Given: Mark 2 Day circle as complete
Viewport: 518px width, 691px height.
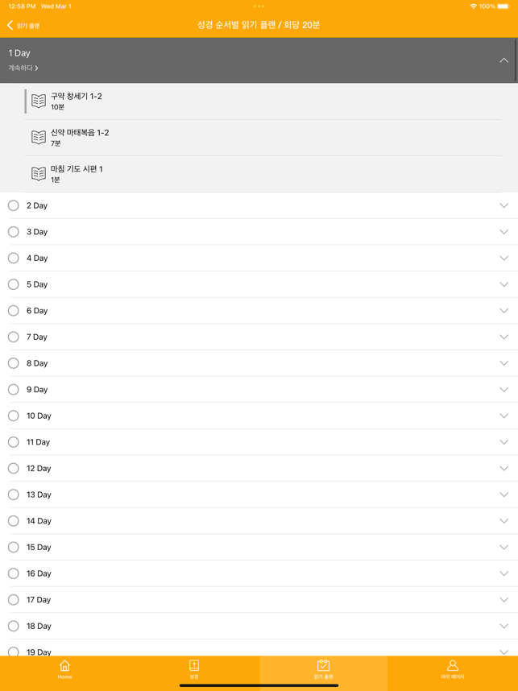Looking at the screenshot, I should click(14, 205).
